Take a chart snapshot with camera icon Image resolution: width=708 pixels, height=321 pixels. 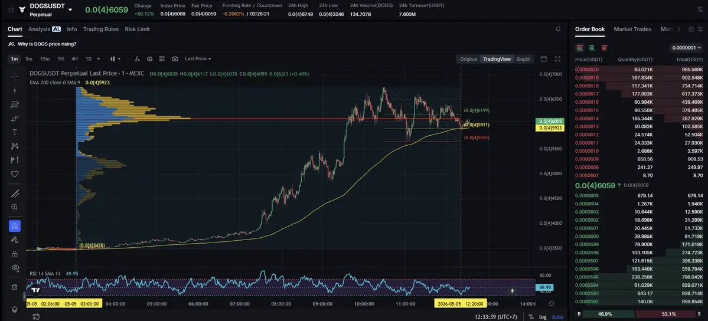tap(175, 58)
